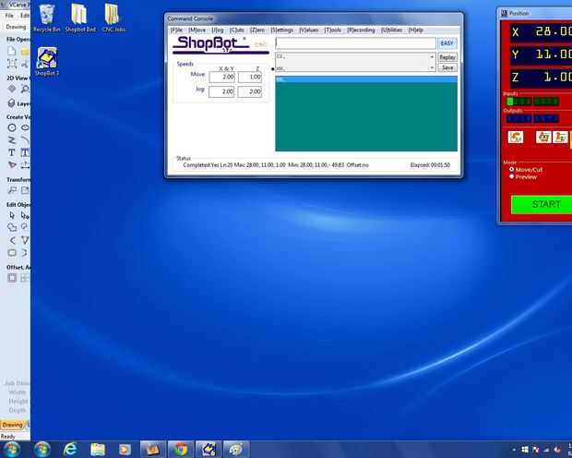Click the Move X & Y speed field

(x=221, y=77)
